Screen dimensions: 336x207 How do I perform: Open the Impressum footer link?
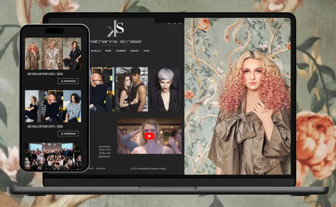[x=101, y=168]
